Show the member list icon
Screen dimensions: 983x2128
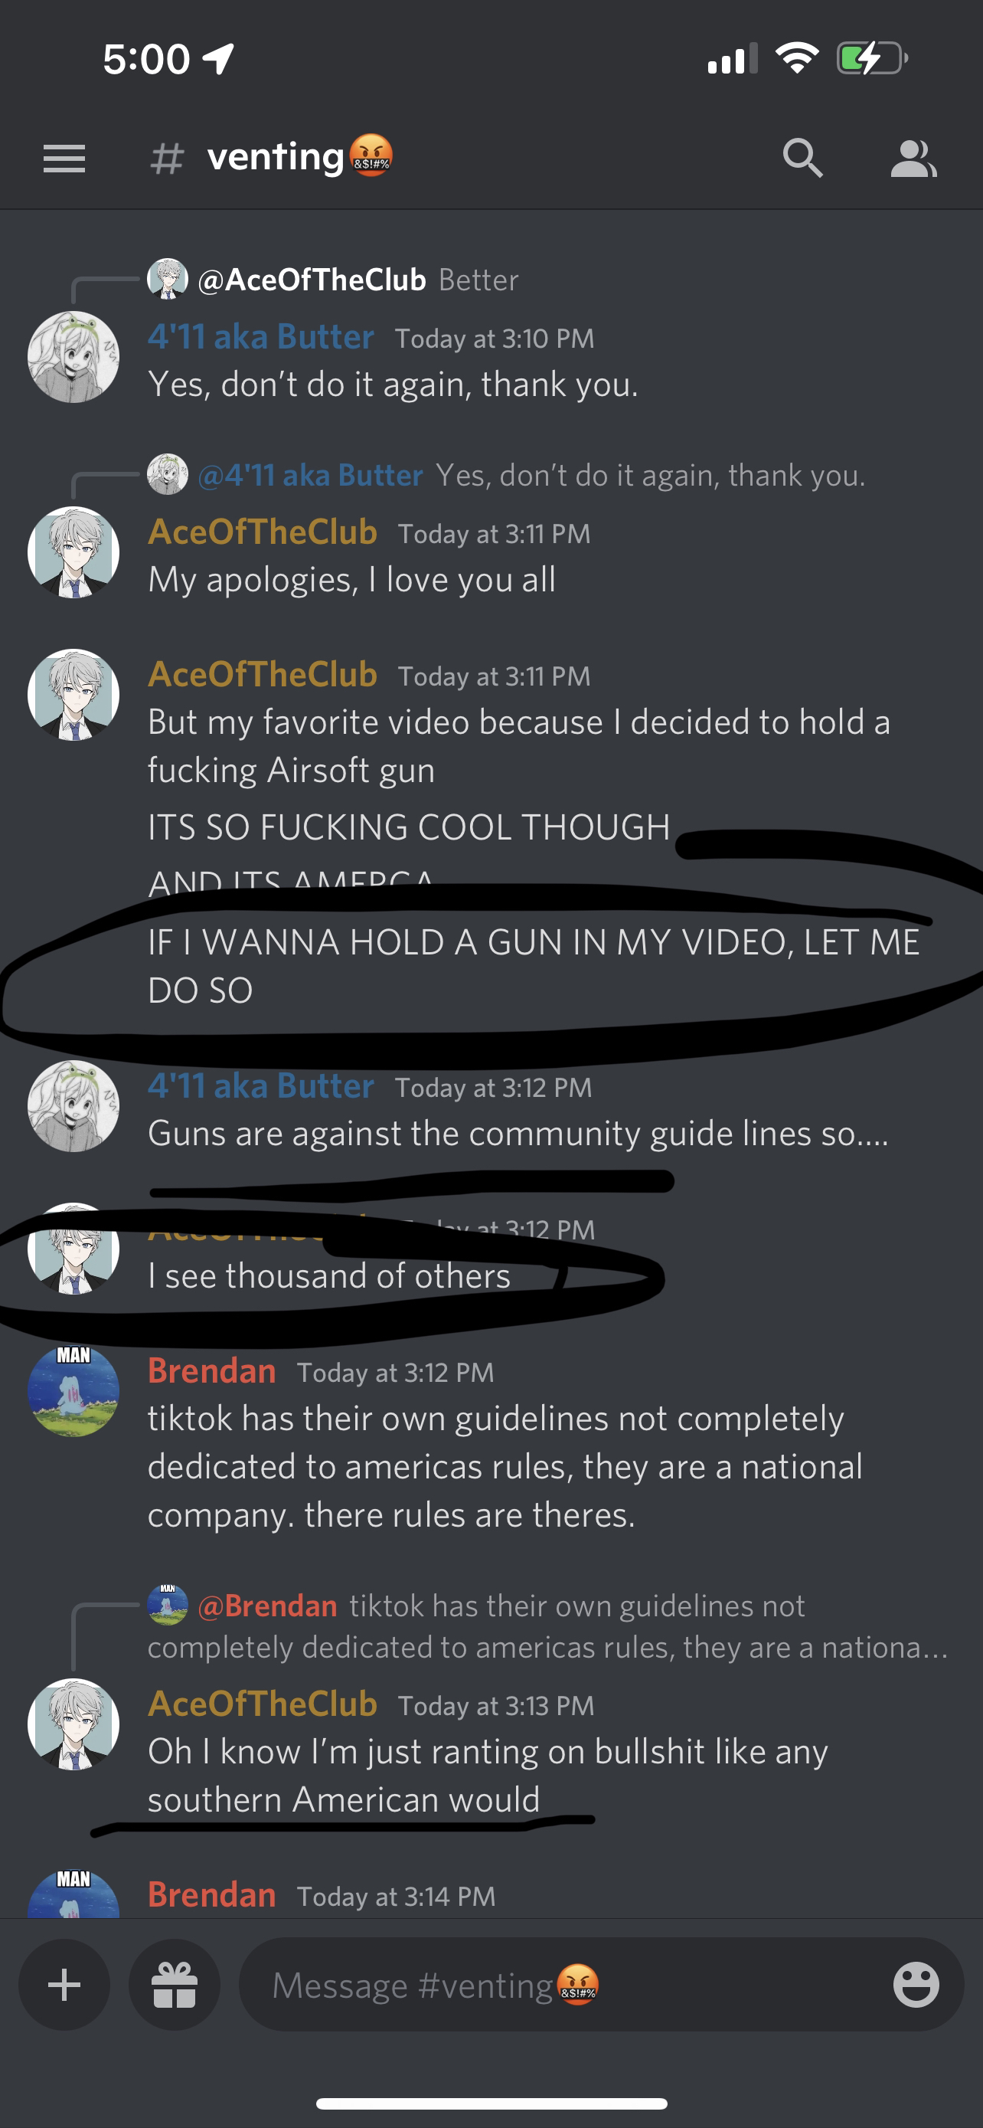pos(913,159)
